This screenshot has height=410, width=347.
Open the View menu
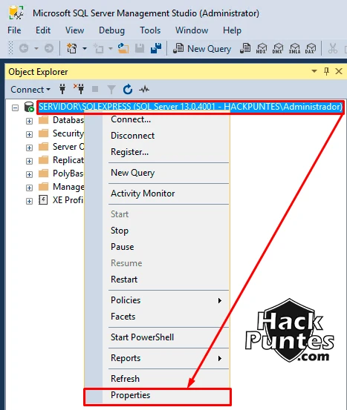point(75,30)
